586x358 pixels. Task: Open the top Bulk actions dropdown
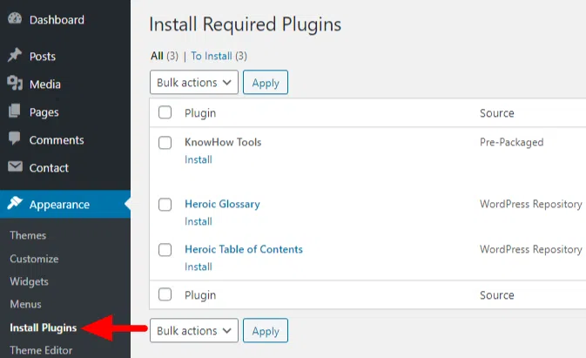[194, 83]
